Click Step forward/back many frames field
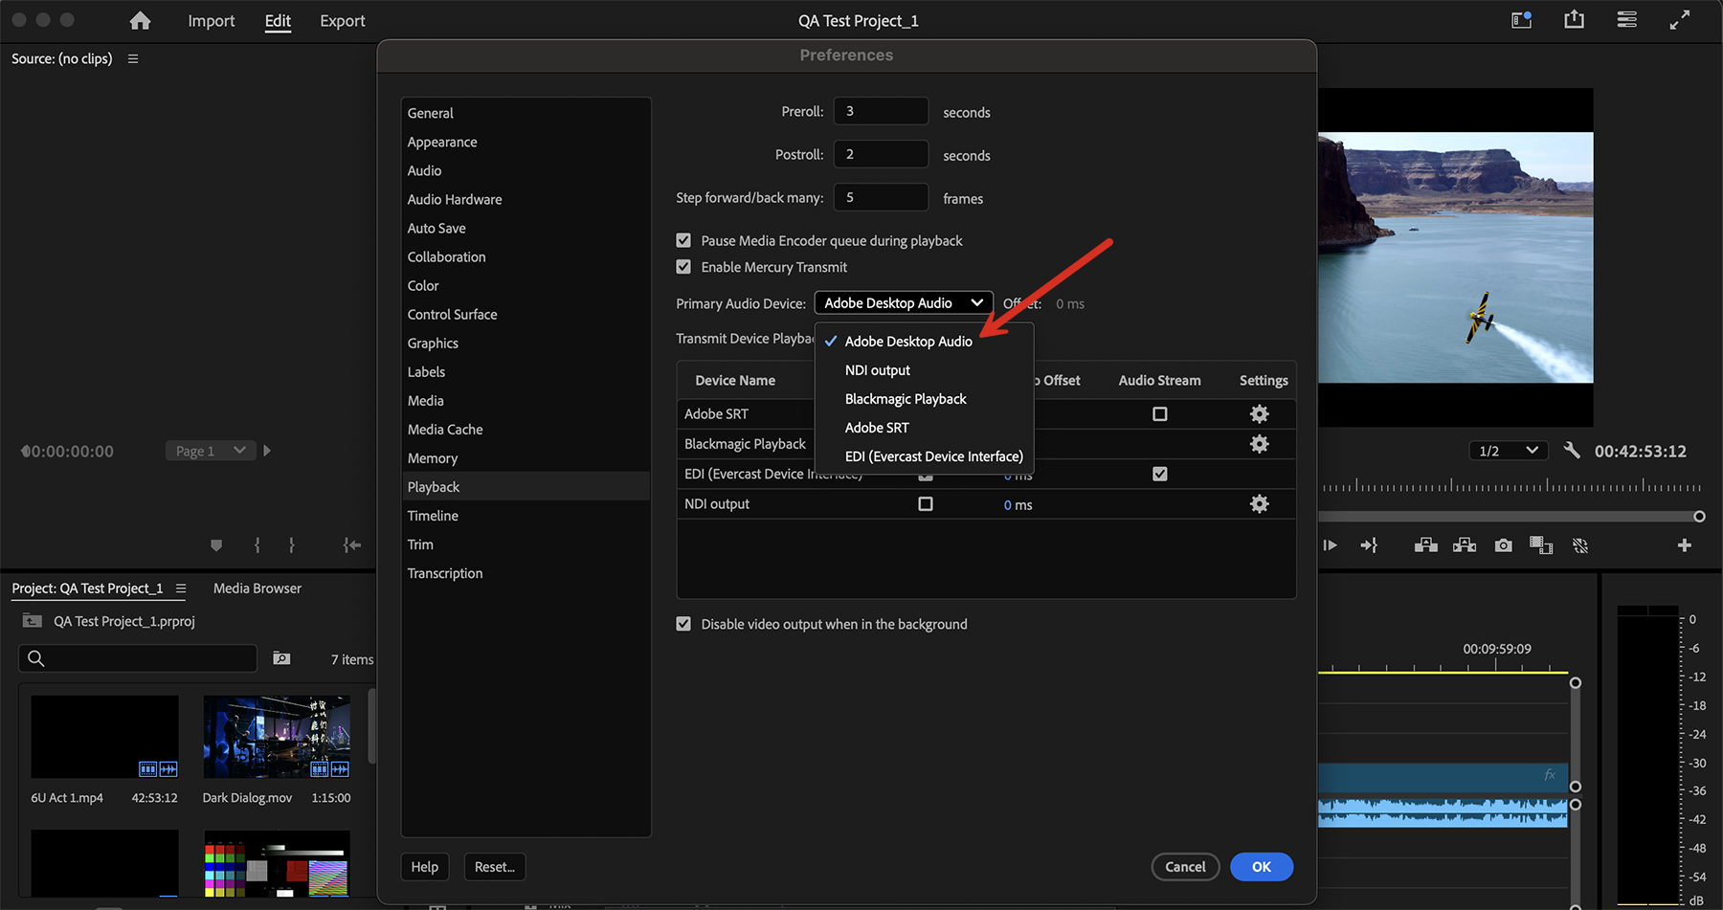The height and width of the screenshot is (910, 1723). coord(881,197)
